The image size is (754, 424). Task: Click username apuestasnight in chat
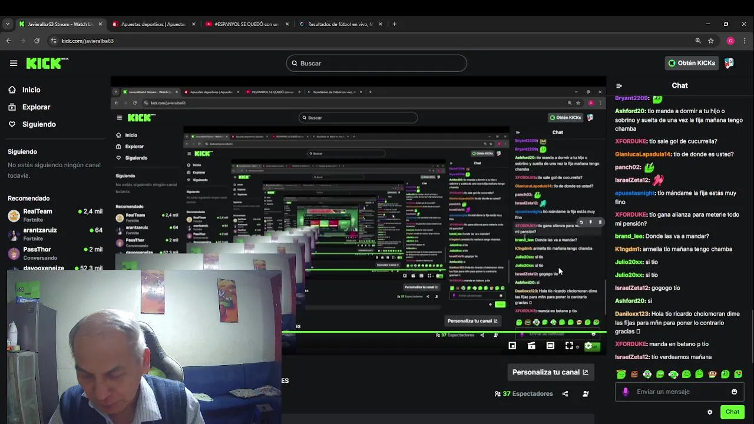635,193
